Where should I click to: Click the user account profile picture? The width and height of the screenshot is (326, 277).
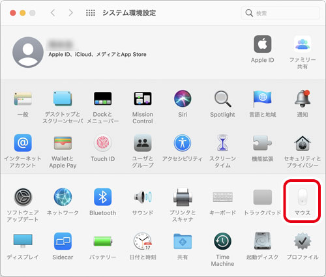(x=28, y=52)
